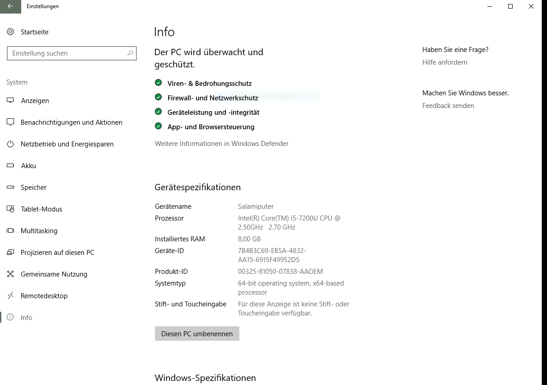Image resolution: width=547 pixels, height=385 pixels.
Task: Click the Netzbetrieb power icon
Action: (x=10, y=144)
